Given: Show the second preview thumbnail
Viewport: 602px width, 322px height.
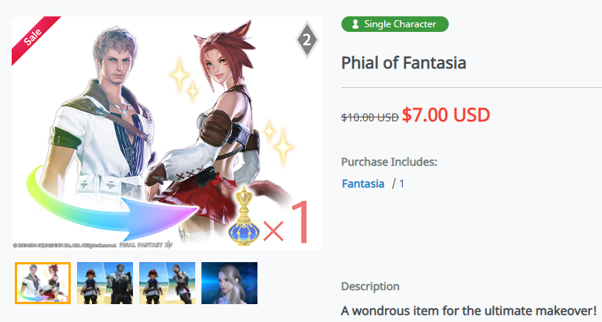Looking at the screenshot, I should 105,282.
